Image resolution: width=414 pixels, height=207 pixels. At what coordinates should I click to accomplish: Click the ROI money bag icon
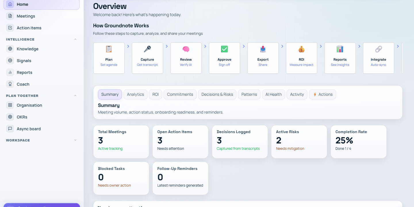tap(302, 49)
